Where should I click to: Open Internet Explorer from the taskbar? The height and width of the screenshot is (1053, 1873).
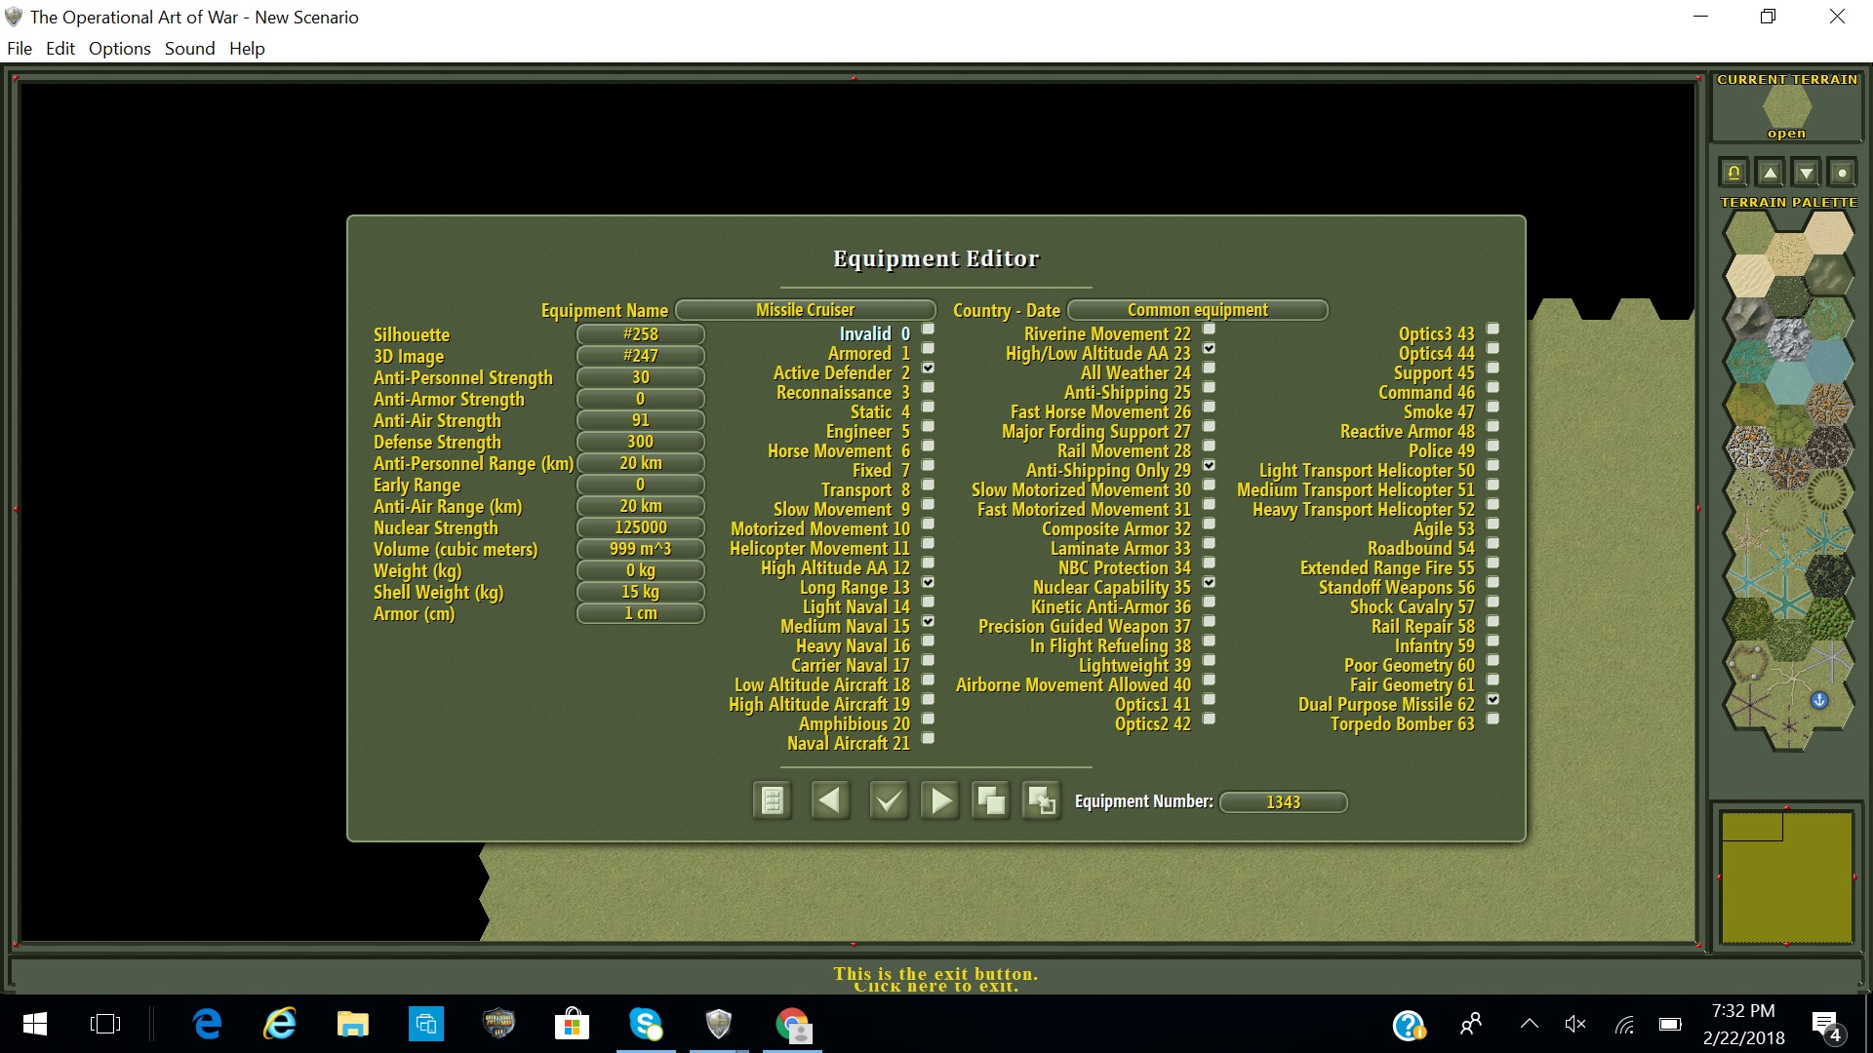(x=280, y=1024)
